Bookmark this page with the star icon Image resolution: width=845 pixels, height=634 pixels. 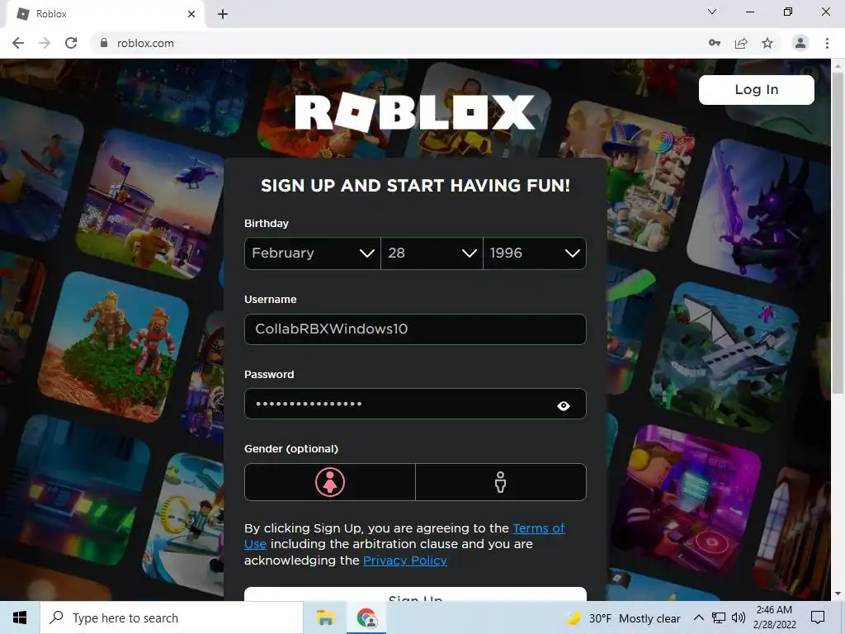click(767, 43)
